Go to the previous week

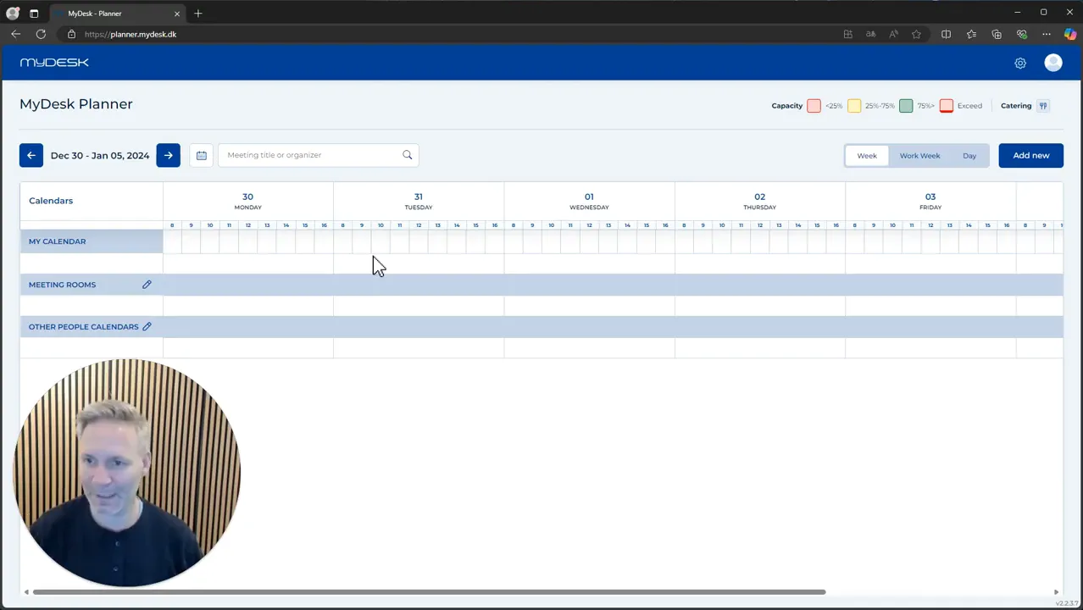tap(31, 155)
